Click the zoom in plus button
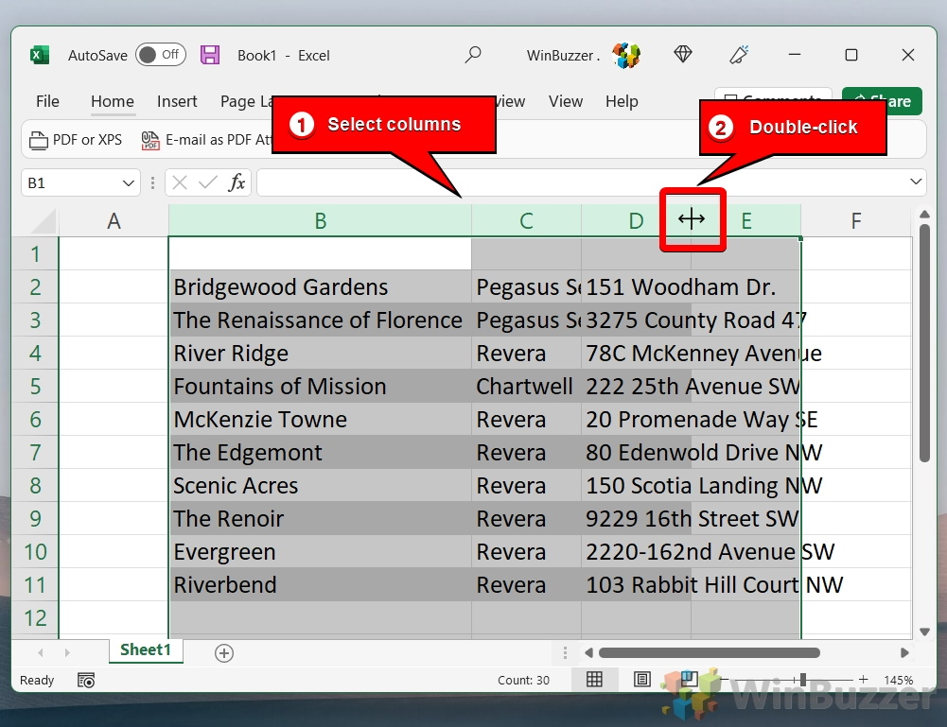Viewport: 947px width, 727px height. click(x=864, y=680)
